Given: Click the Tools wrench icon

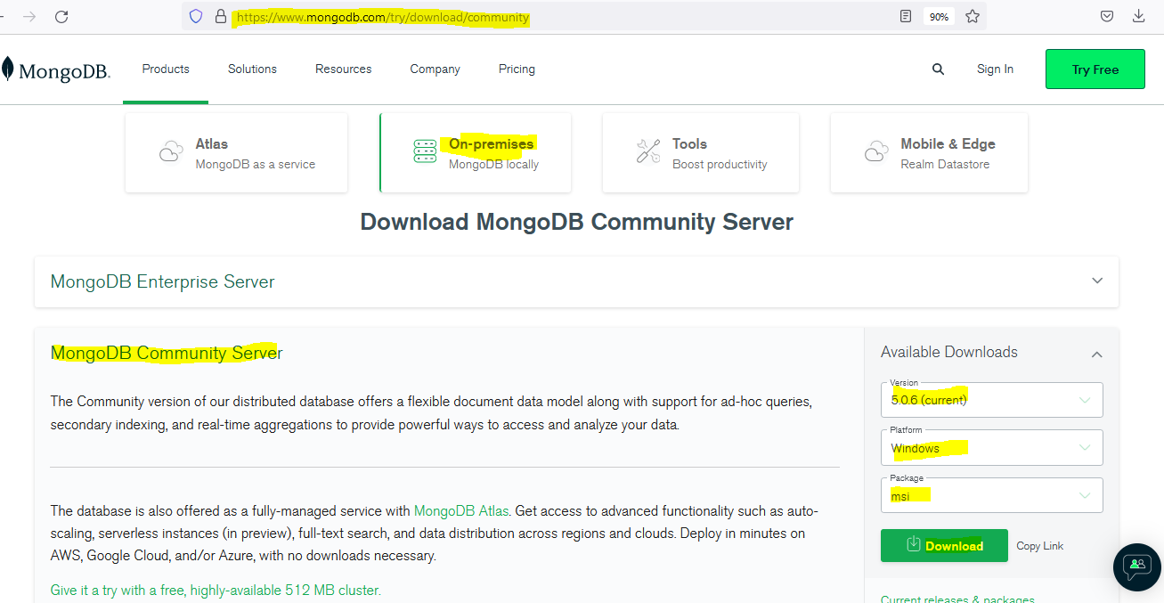Looking at the screenshot, I should click(x=648, y=151).
